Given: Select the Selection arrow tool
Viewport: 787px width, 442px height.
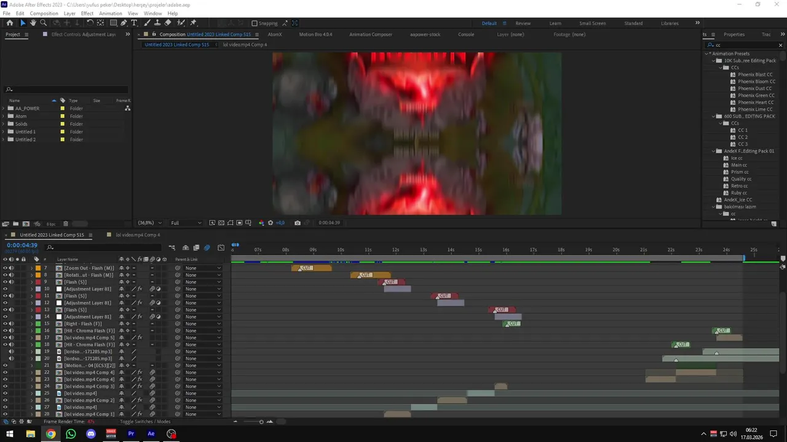Looking at the screenshot, I should tap(23, 23).
